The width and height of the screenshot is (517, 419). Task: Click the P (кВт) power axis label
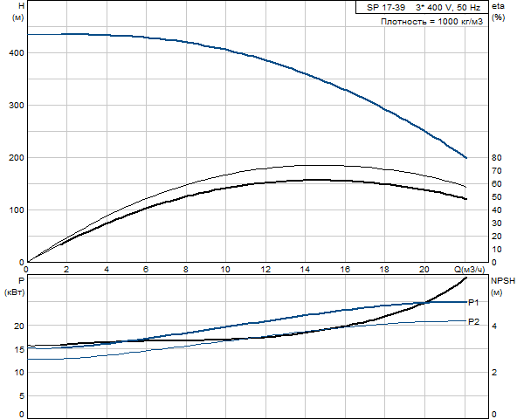[15, 286]
